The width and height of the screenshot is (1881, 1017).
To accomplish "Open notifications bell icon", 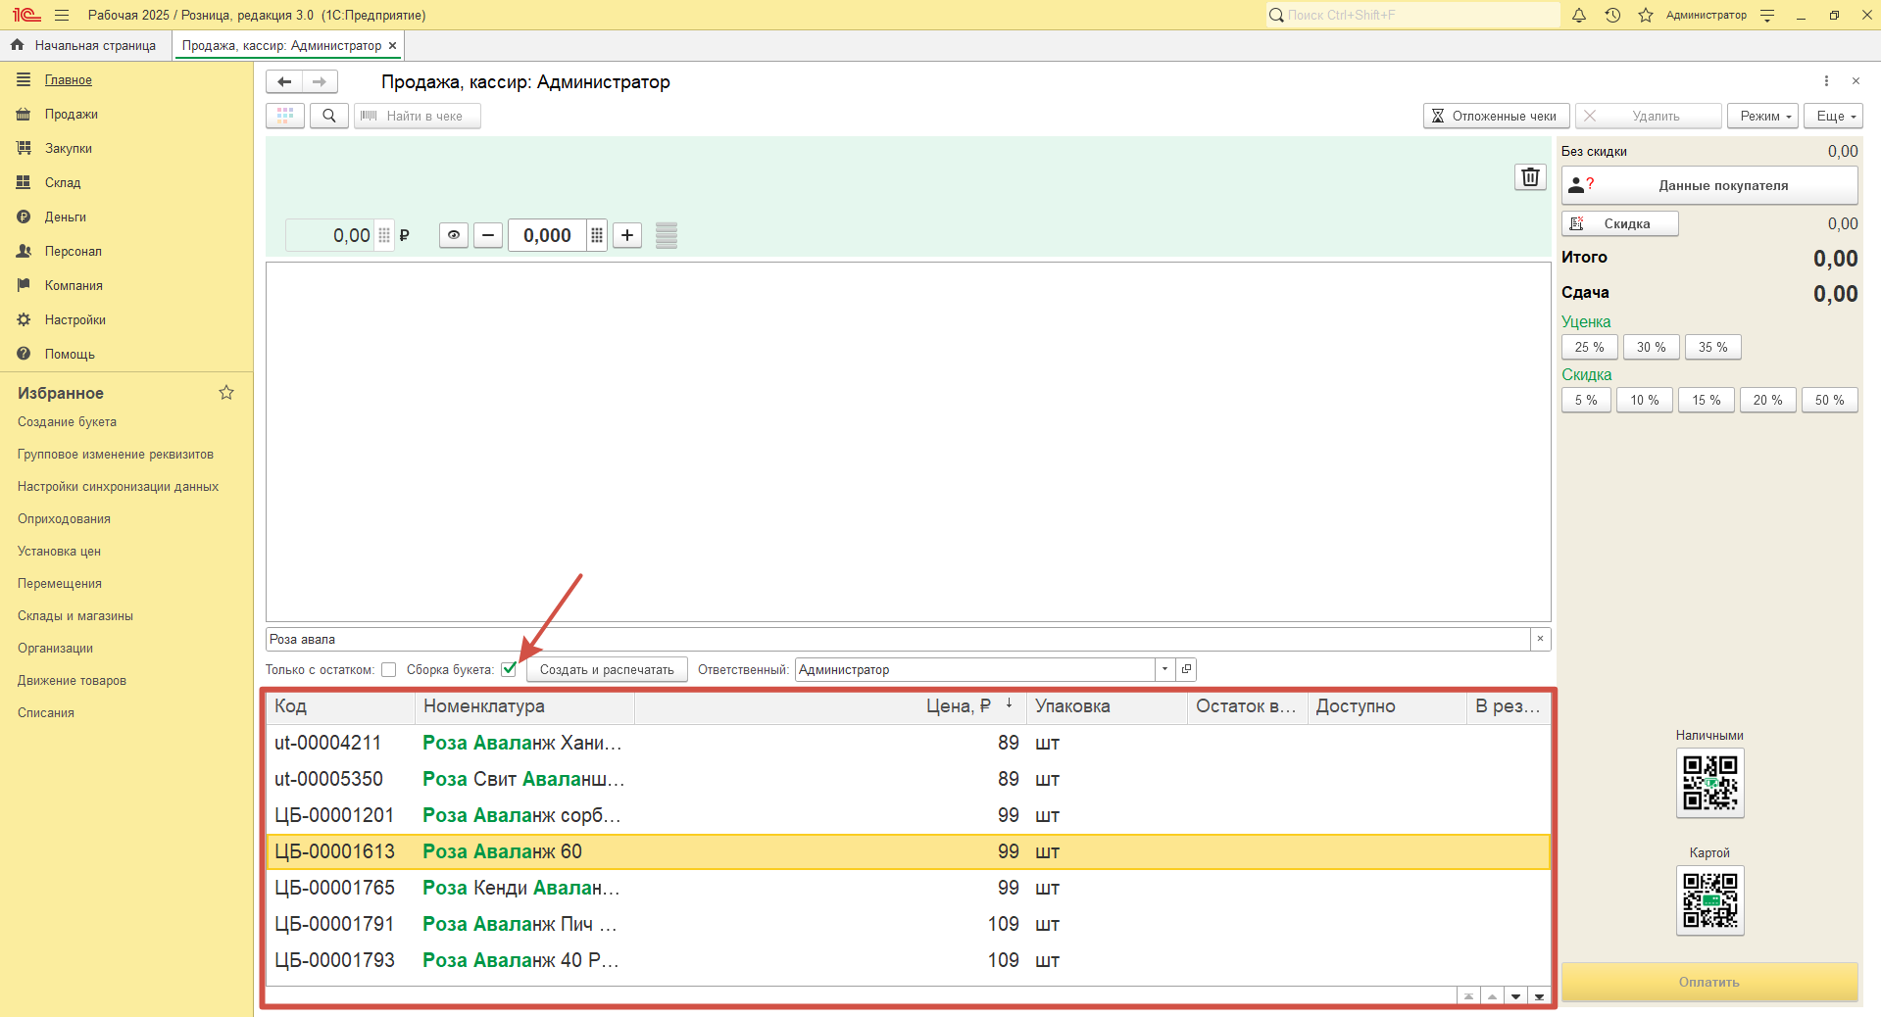I will pos(1579,15).
